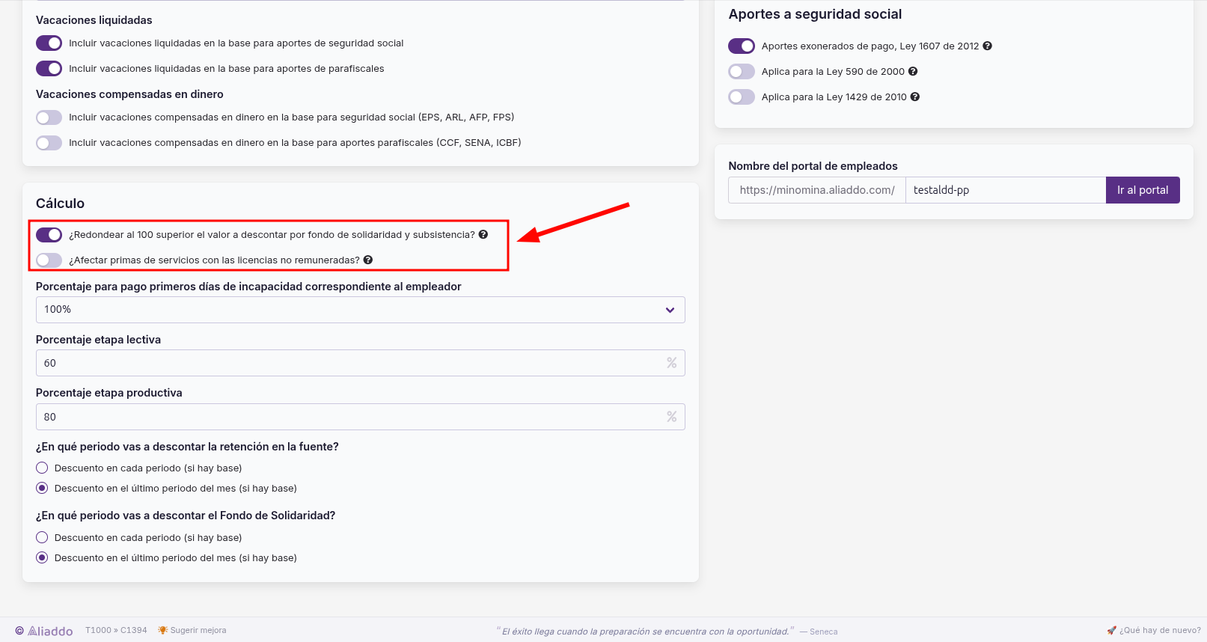Turn off rounding to 100 superior toggle

[x=49, y=235]
